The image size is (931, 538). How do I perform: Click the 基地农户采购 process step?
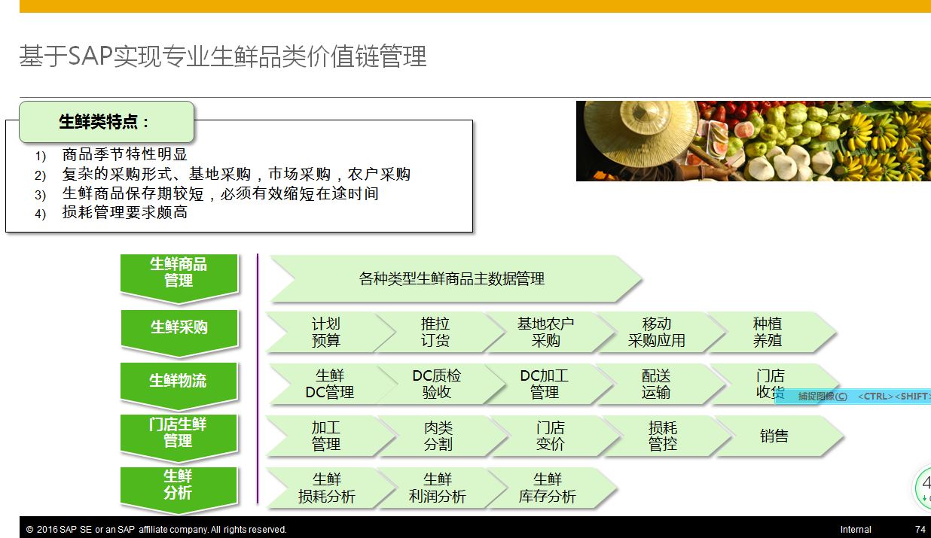[550, 332]
